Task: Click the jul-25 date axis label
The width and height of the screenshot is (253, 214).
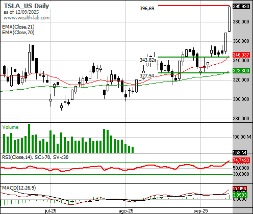Action: coord(50,211)
